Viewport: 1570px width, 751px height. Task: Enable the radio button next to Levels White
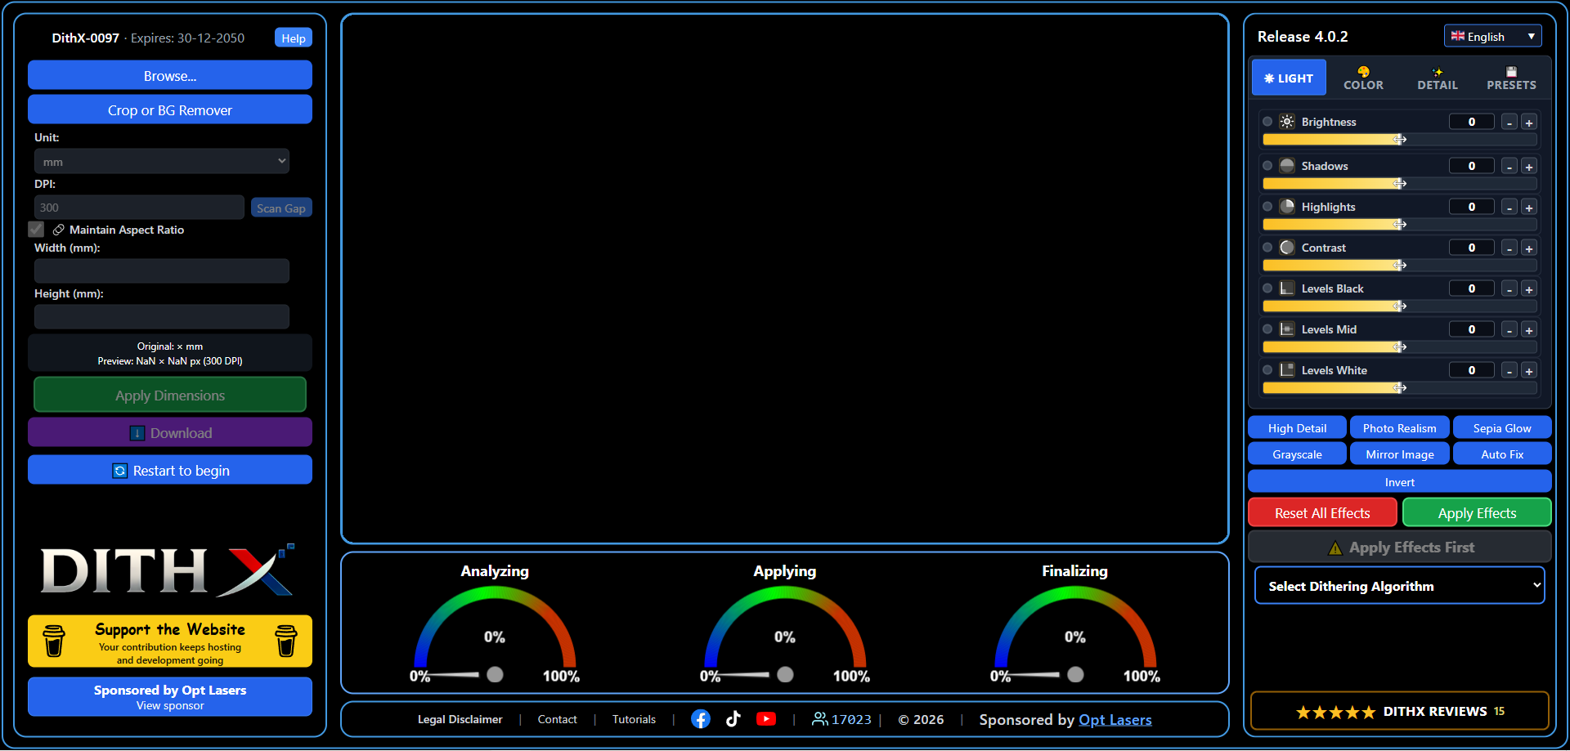1268,369
